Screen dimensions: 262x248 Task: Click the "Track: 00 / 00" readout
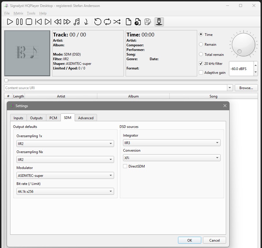coord(69,34)
